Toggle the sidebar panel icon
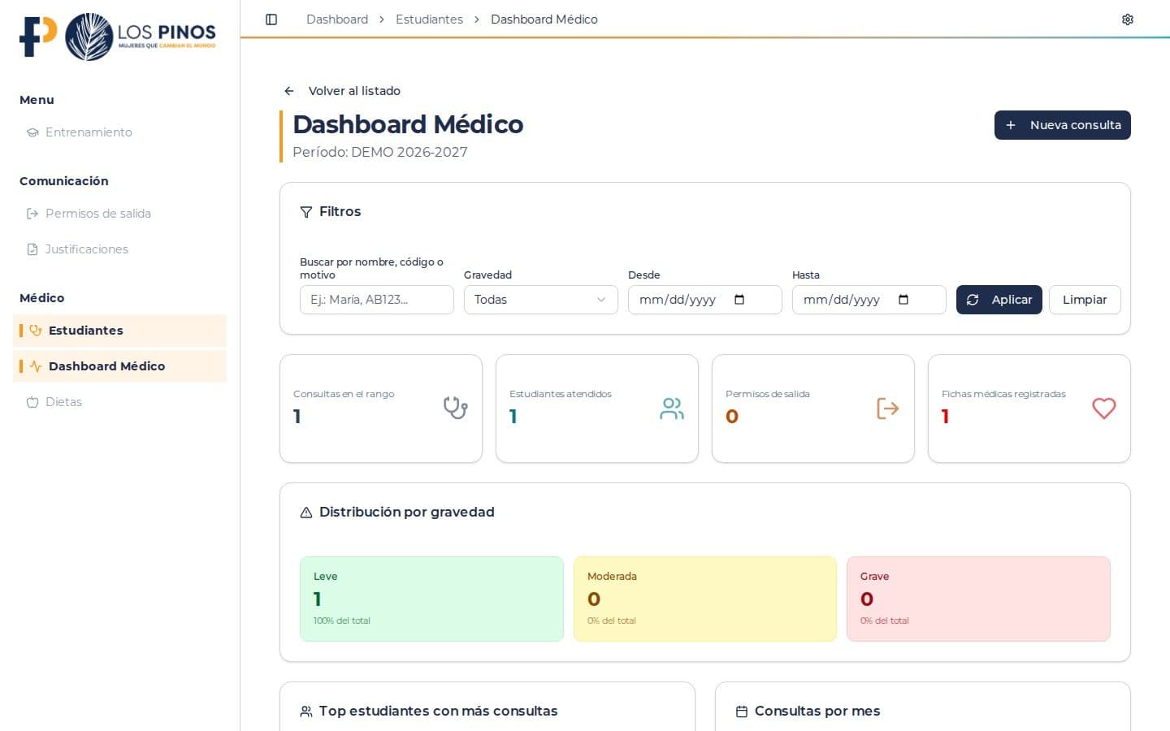The height and width of the screenshot is (731, 1170). click(271, 19)
